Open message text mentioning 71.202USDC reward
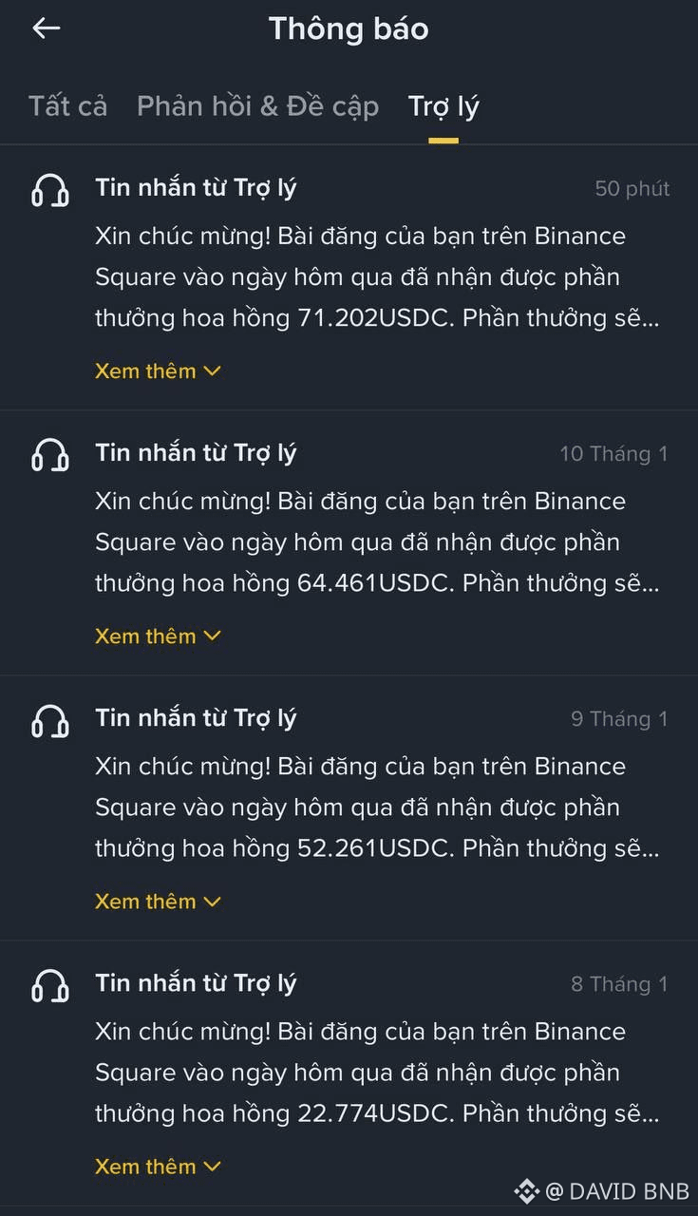698x1216 pixels. [376, 276]
